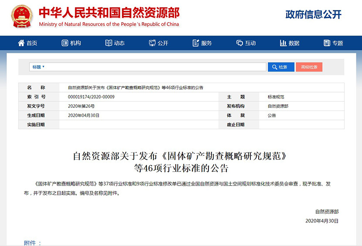The image size is (362, 246).
Task: Click the signed date 2020年4月30日
Action: (322, 221)
